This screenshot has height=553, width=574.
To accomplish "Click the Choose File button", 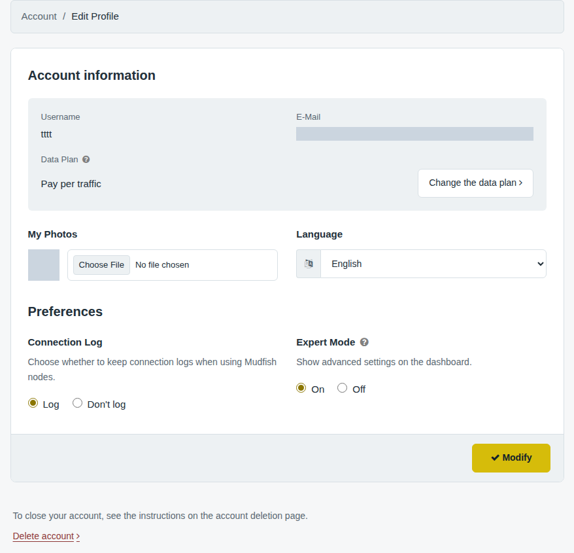I will (x=101, y=265).
